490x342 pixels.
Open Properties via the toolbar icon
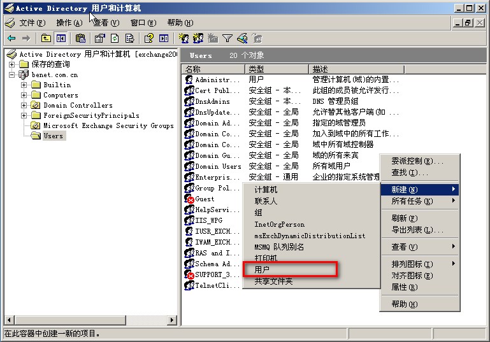(x=99, y=38)
